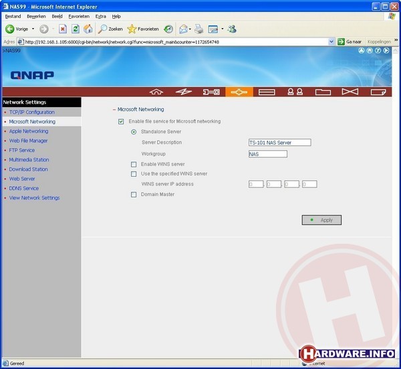
Task: Open the Extra menu
Action: tap(100, 16)
